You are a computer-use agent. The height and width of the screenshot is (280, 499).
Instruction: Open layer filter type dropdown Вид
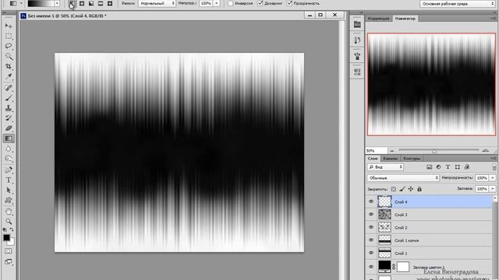[385, 167]
